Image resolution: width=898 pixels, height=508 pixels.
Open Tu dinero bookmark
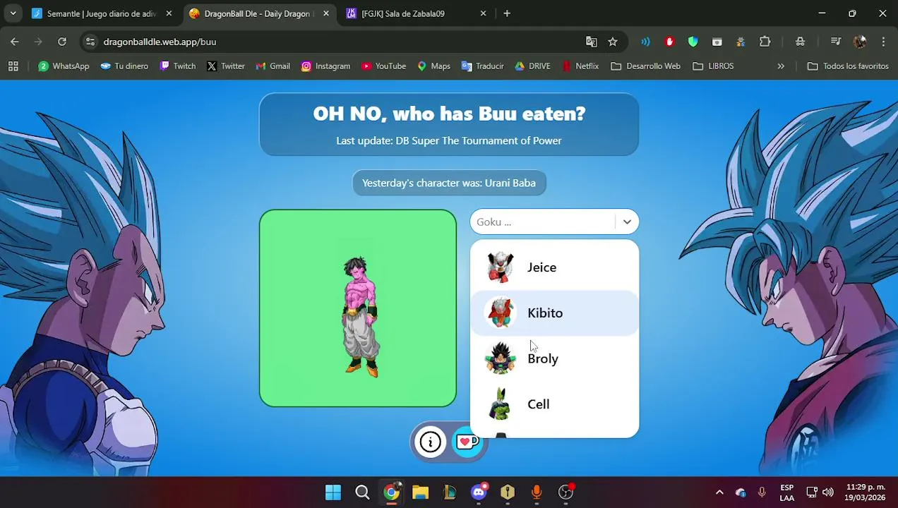coord(124,66)
